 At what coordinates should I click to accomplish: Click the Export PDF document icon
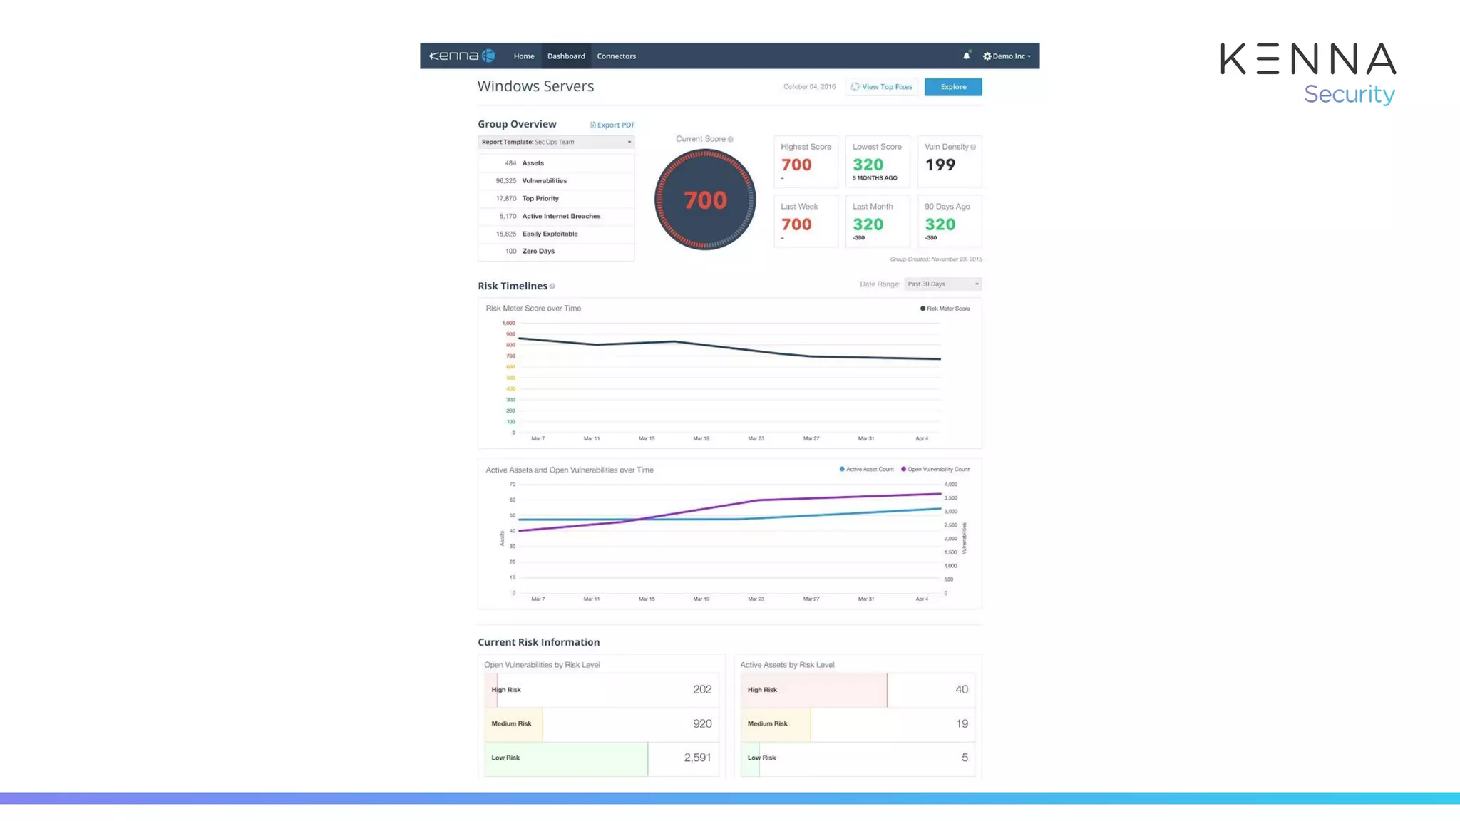593,125
